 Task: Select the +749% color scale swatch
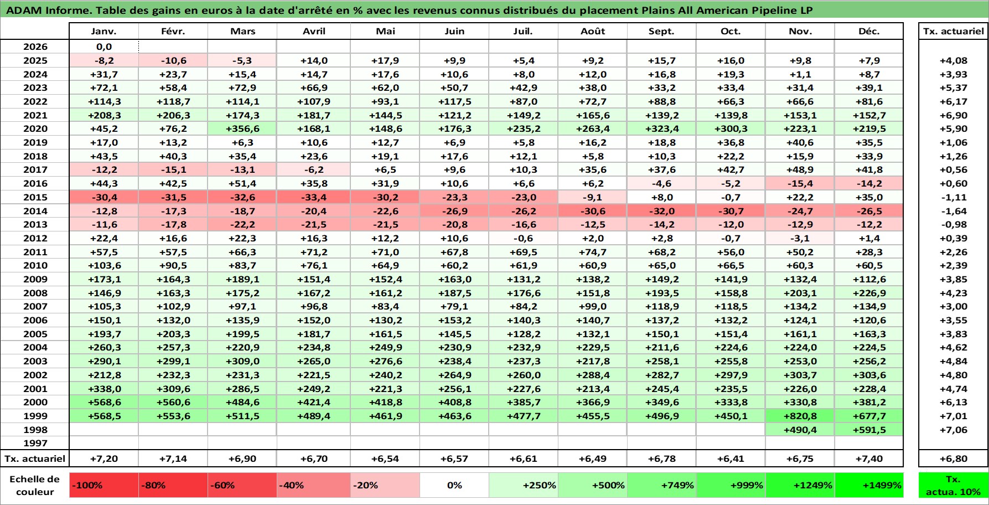662,485
